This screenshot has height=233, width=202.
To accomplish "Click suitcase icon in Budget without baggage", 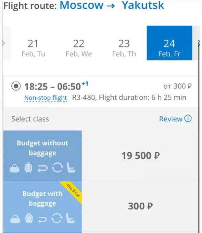I will (28, 167).
